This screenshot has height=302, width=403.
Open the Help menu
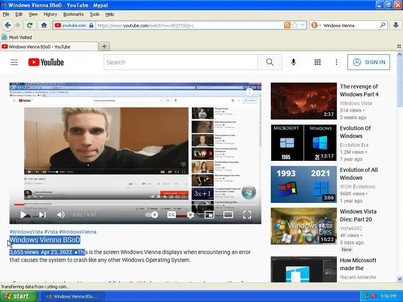[109, 14]
